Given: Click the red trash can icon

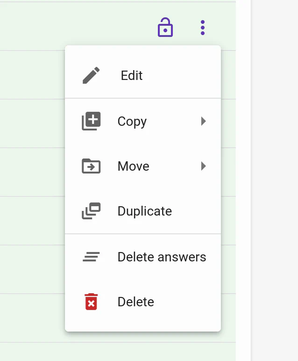Looking at the screenshot, I should [91, 302].
